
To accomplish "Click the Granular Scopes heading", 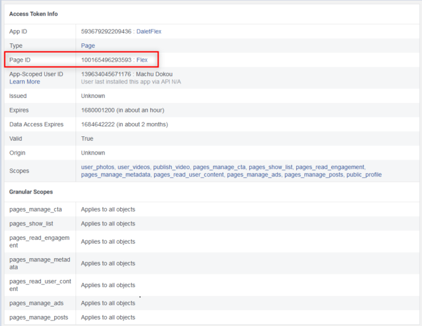I will click(x=31, y=192).
